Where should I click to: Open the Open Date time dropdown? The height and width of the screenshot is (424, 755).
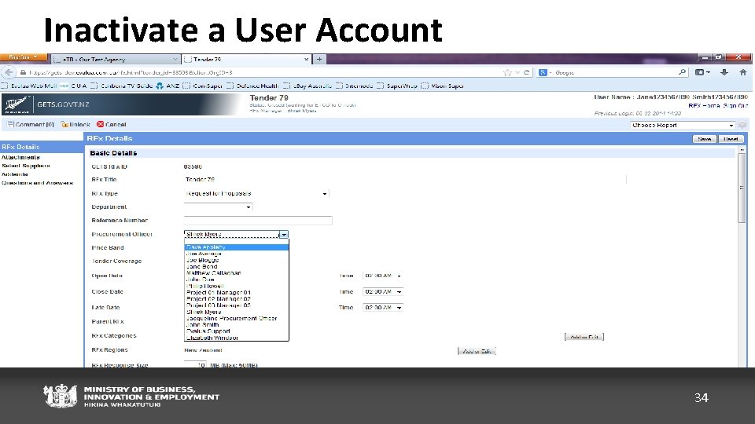pyautogui.click(x=383, y=276)
